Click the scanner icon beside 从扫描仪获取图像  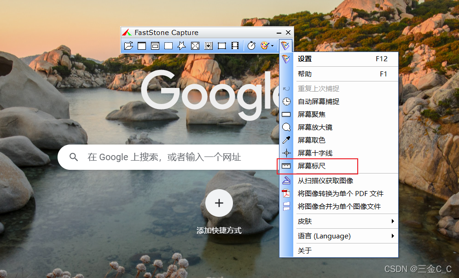click(286, 180)
